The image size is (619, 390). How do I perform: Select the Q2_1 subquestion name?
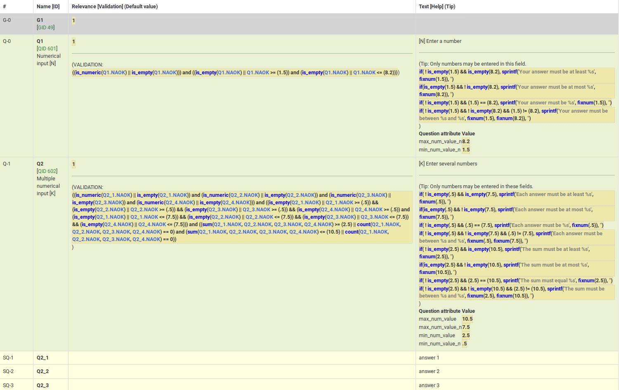pyautogui.click(x=43, y=357)
